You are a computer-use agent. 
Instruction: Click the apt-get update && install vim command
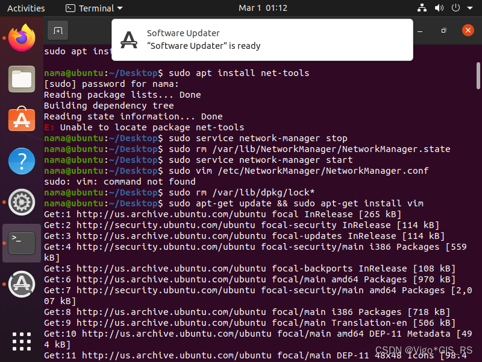coord(296,203)
